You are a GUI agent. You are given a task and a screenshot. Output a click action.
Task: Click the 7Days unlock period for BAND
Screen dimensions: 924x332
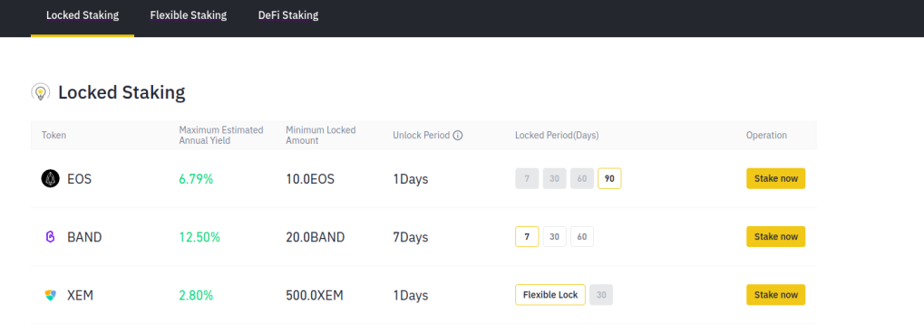click(x=411, y=237)
